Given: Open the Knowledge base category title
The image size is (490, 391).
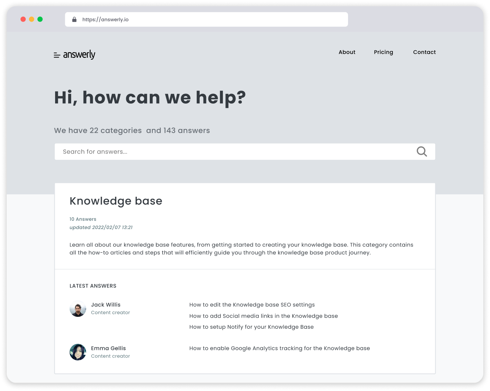Looking at the screenshot, I should [x=116, y=201].
